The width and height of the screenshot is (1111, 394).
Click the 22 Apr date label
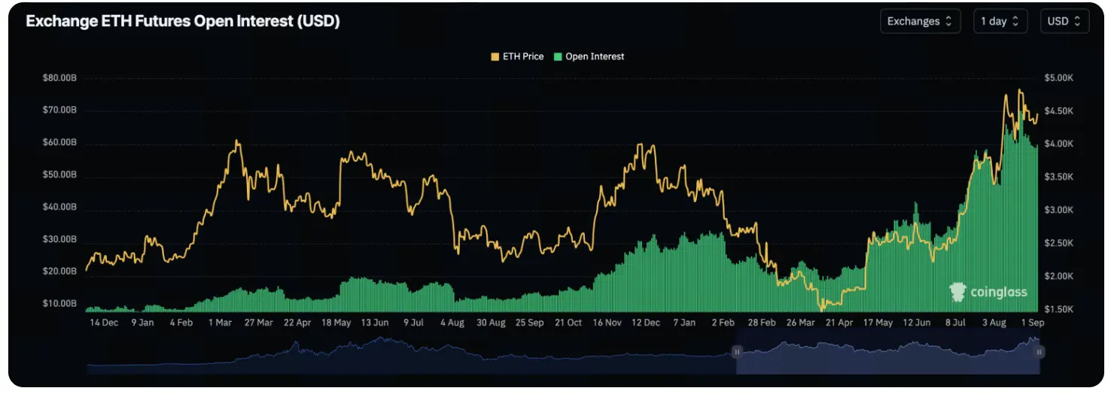point(297,323)
